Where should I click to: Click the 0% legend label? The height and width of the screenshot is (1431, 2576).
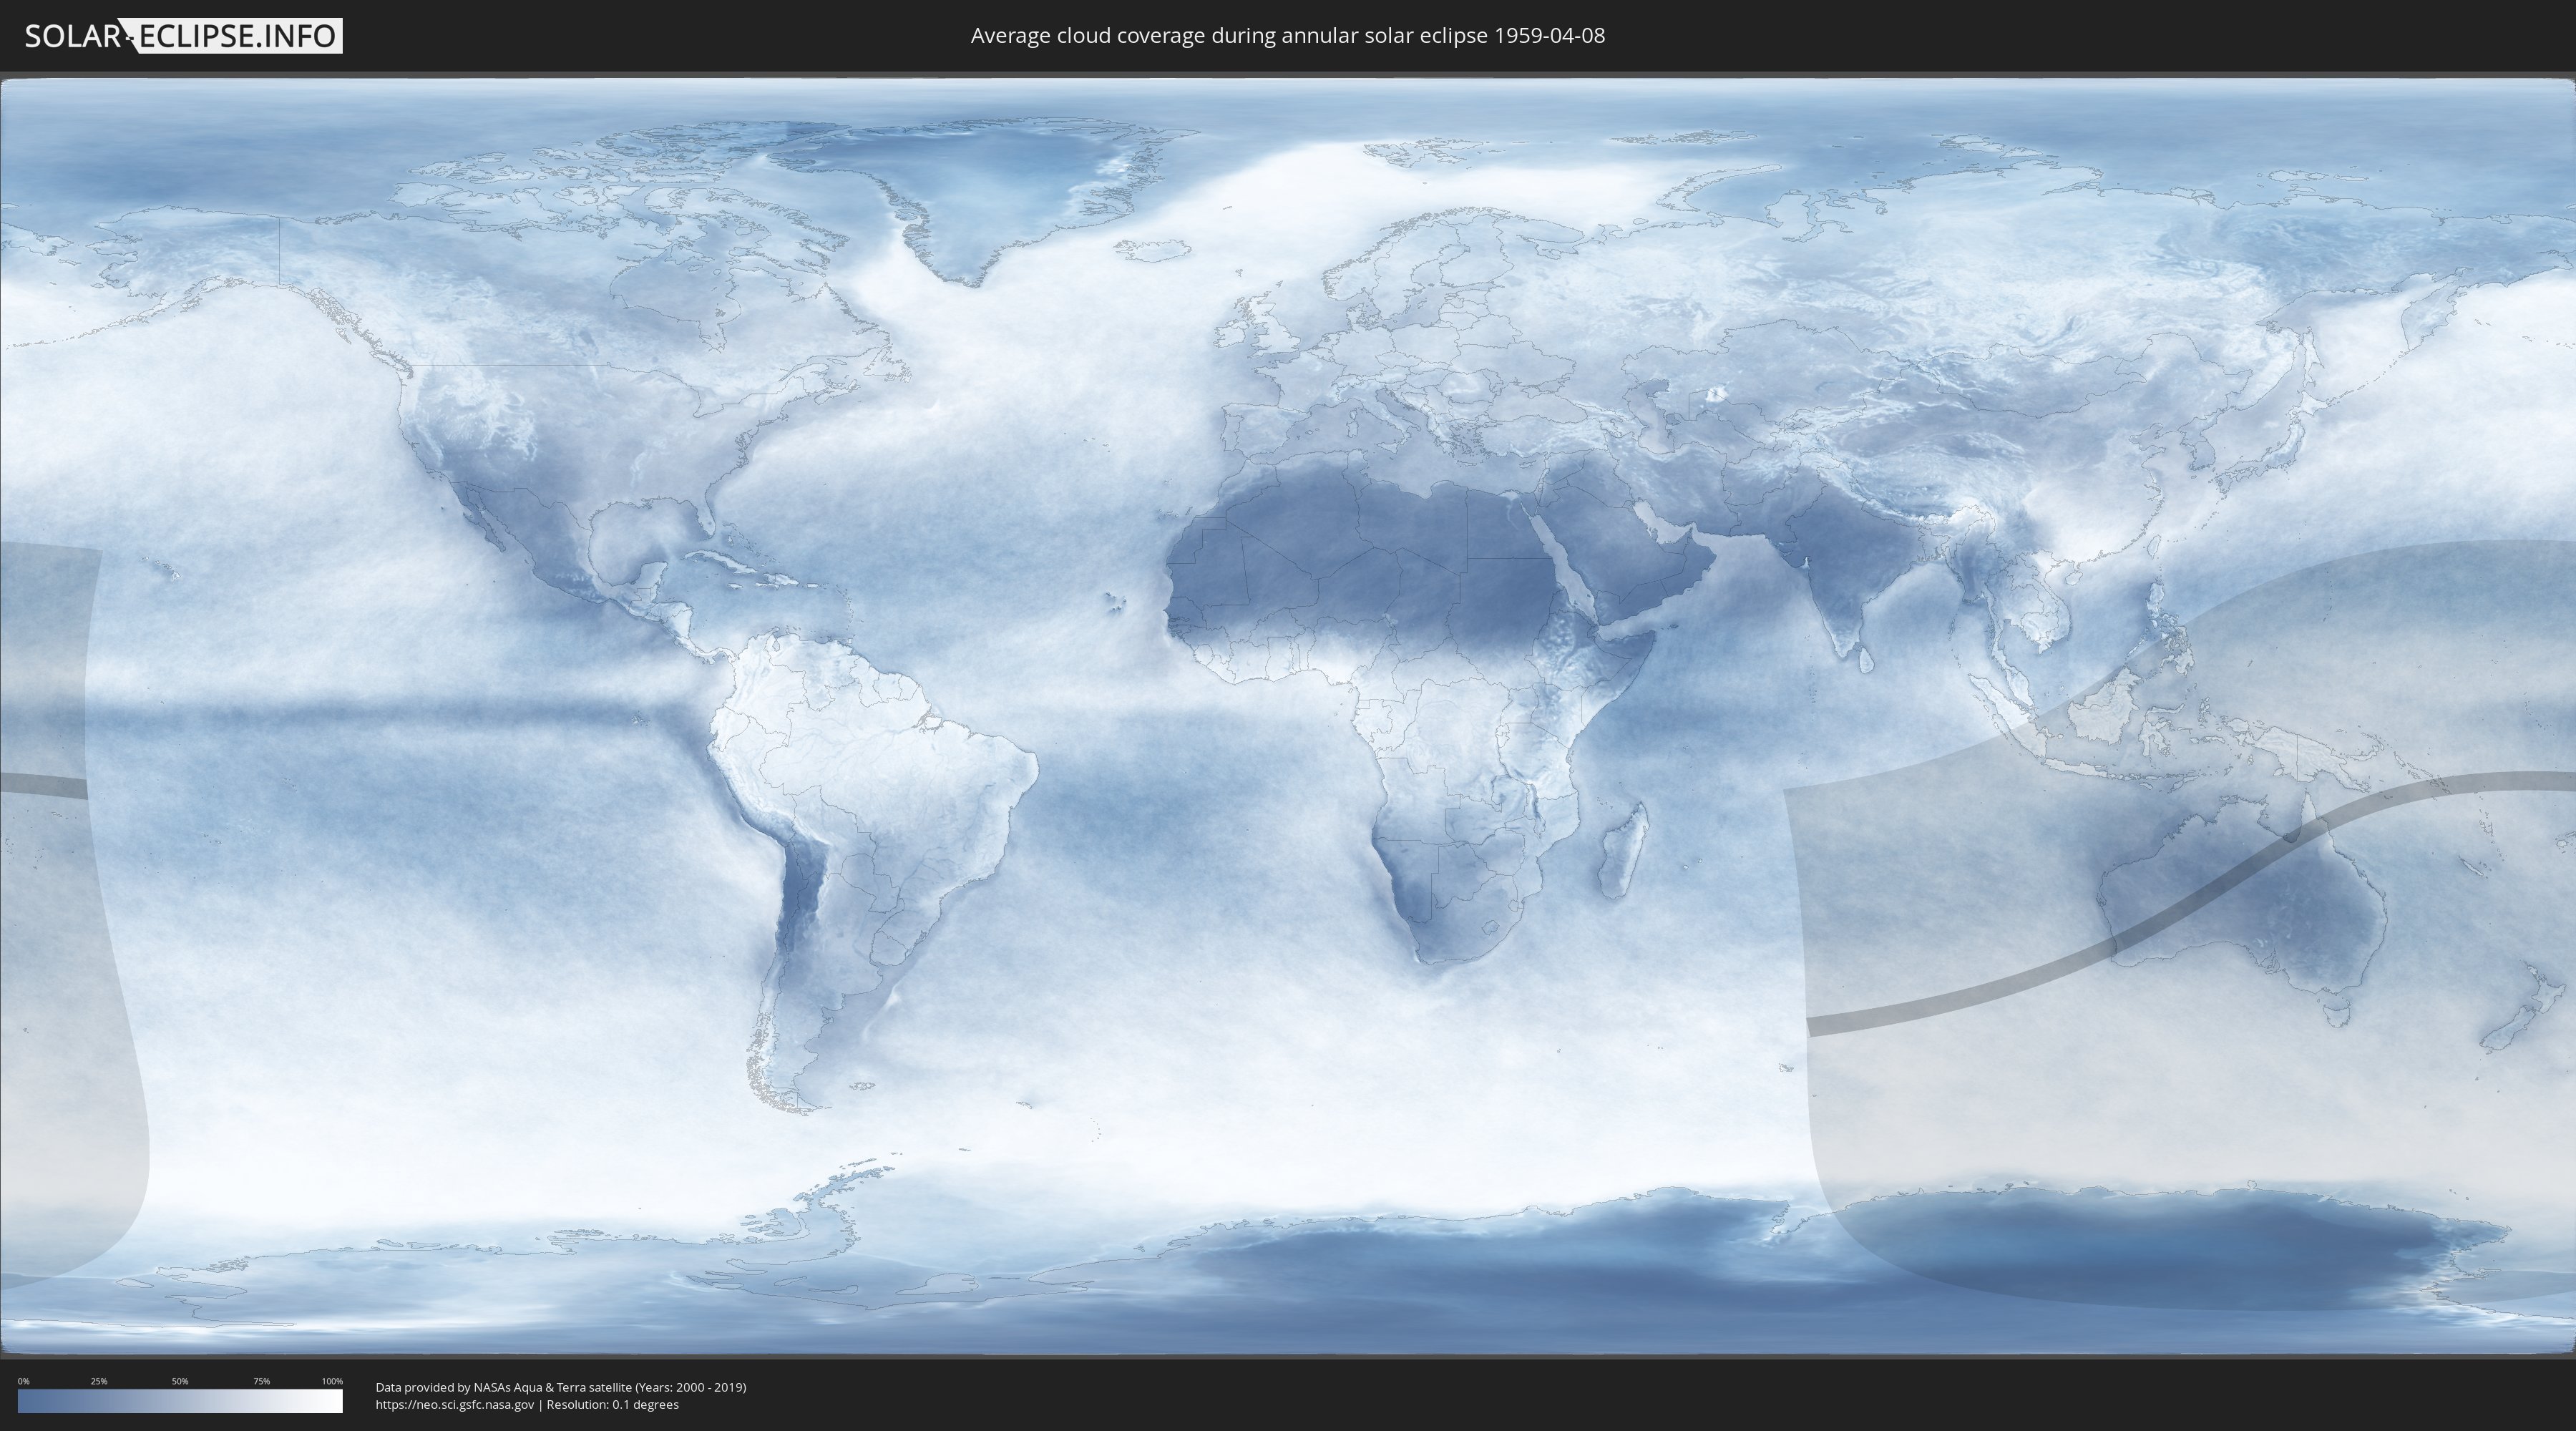pos(24,1381)
